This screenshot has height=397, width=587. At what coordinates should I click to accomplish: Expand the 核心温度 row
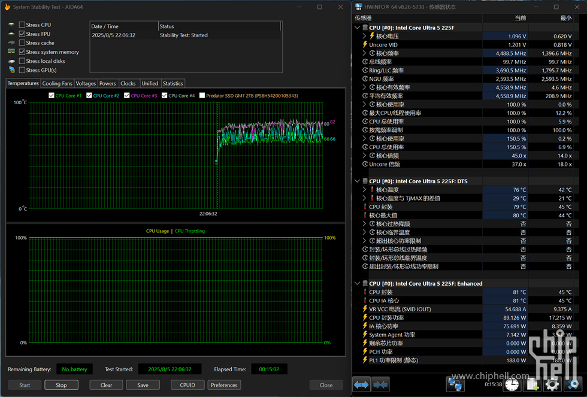[364, 190]
